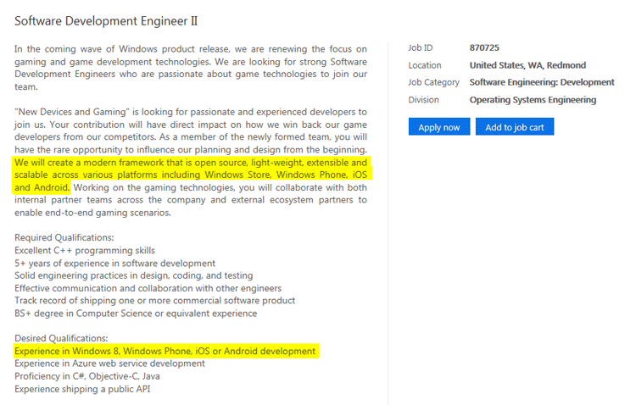Click the Required Qualifications heading

click(64, 238)
